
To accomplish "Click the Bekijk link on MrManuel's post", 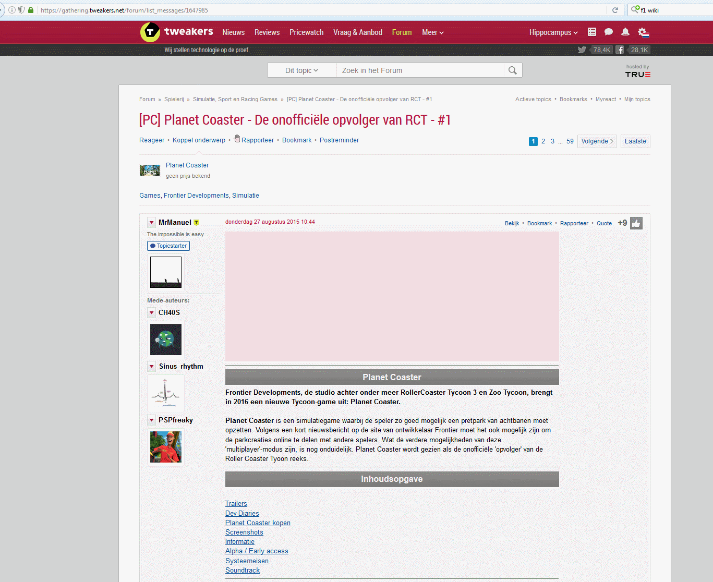I will [x=512, y=223].
